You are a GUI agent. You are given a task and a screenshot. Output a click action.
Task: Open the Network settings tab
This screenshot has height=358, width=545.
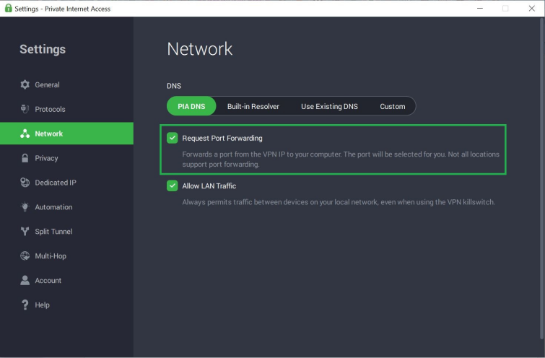coord(49,134)
